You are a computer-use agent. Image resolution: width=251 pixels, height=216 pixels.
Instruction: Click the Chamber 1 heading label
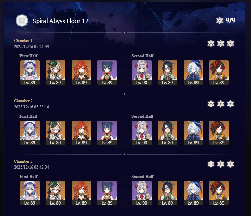pos(23,41)
